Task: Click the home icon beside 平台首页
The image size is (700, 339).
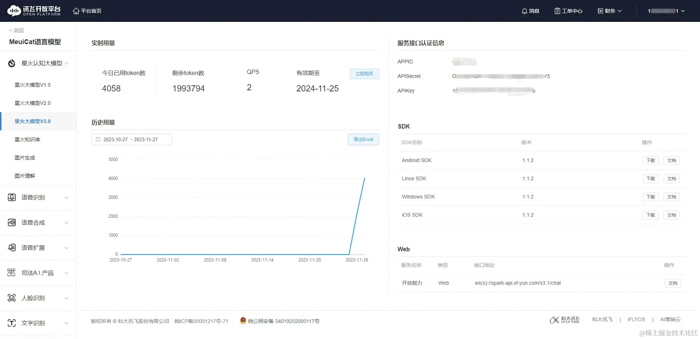Action: tap(76, 11)
